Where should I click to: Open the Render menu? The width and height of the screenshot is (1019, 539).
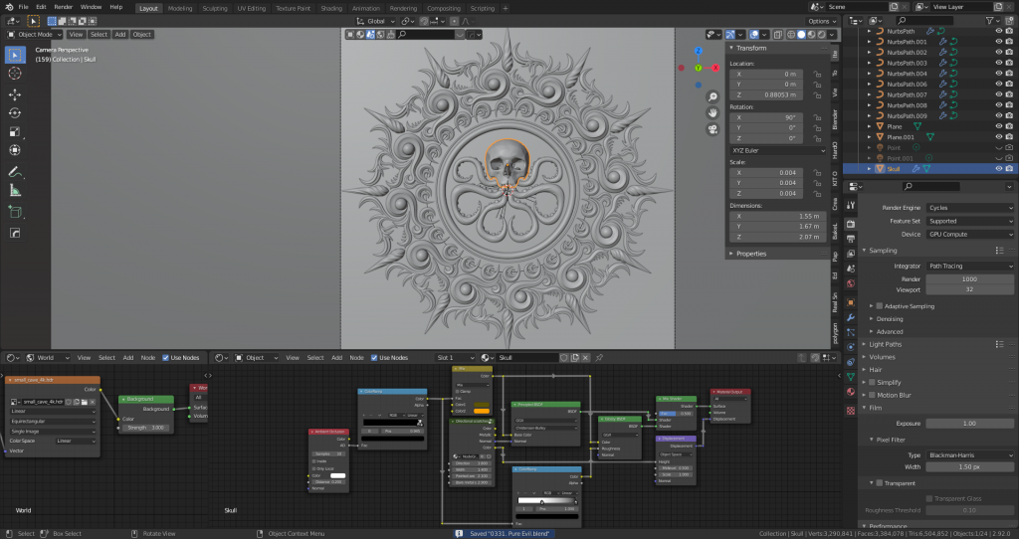(63, 7)
